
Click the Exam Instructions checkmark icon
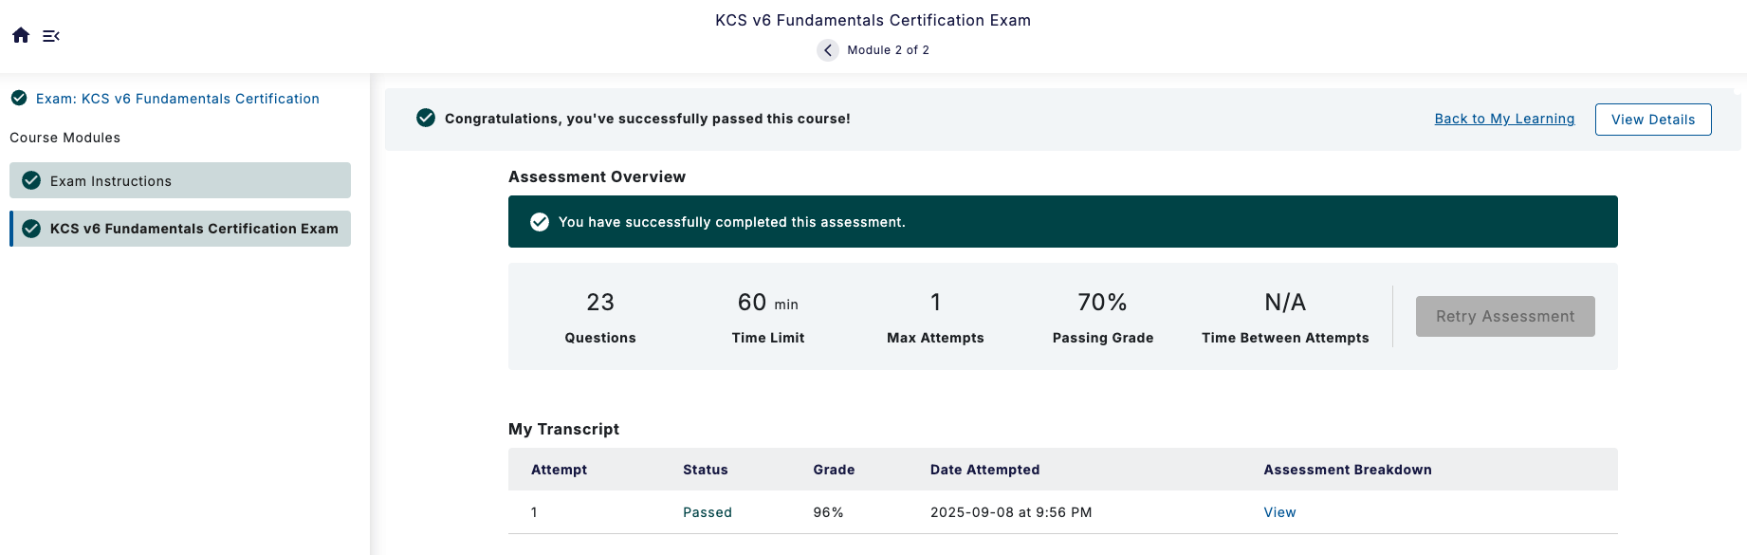31,180
